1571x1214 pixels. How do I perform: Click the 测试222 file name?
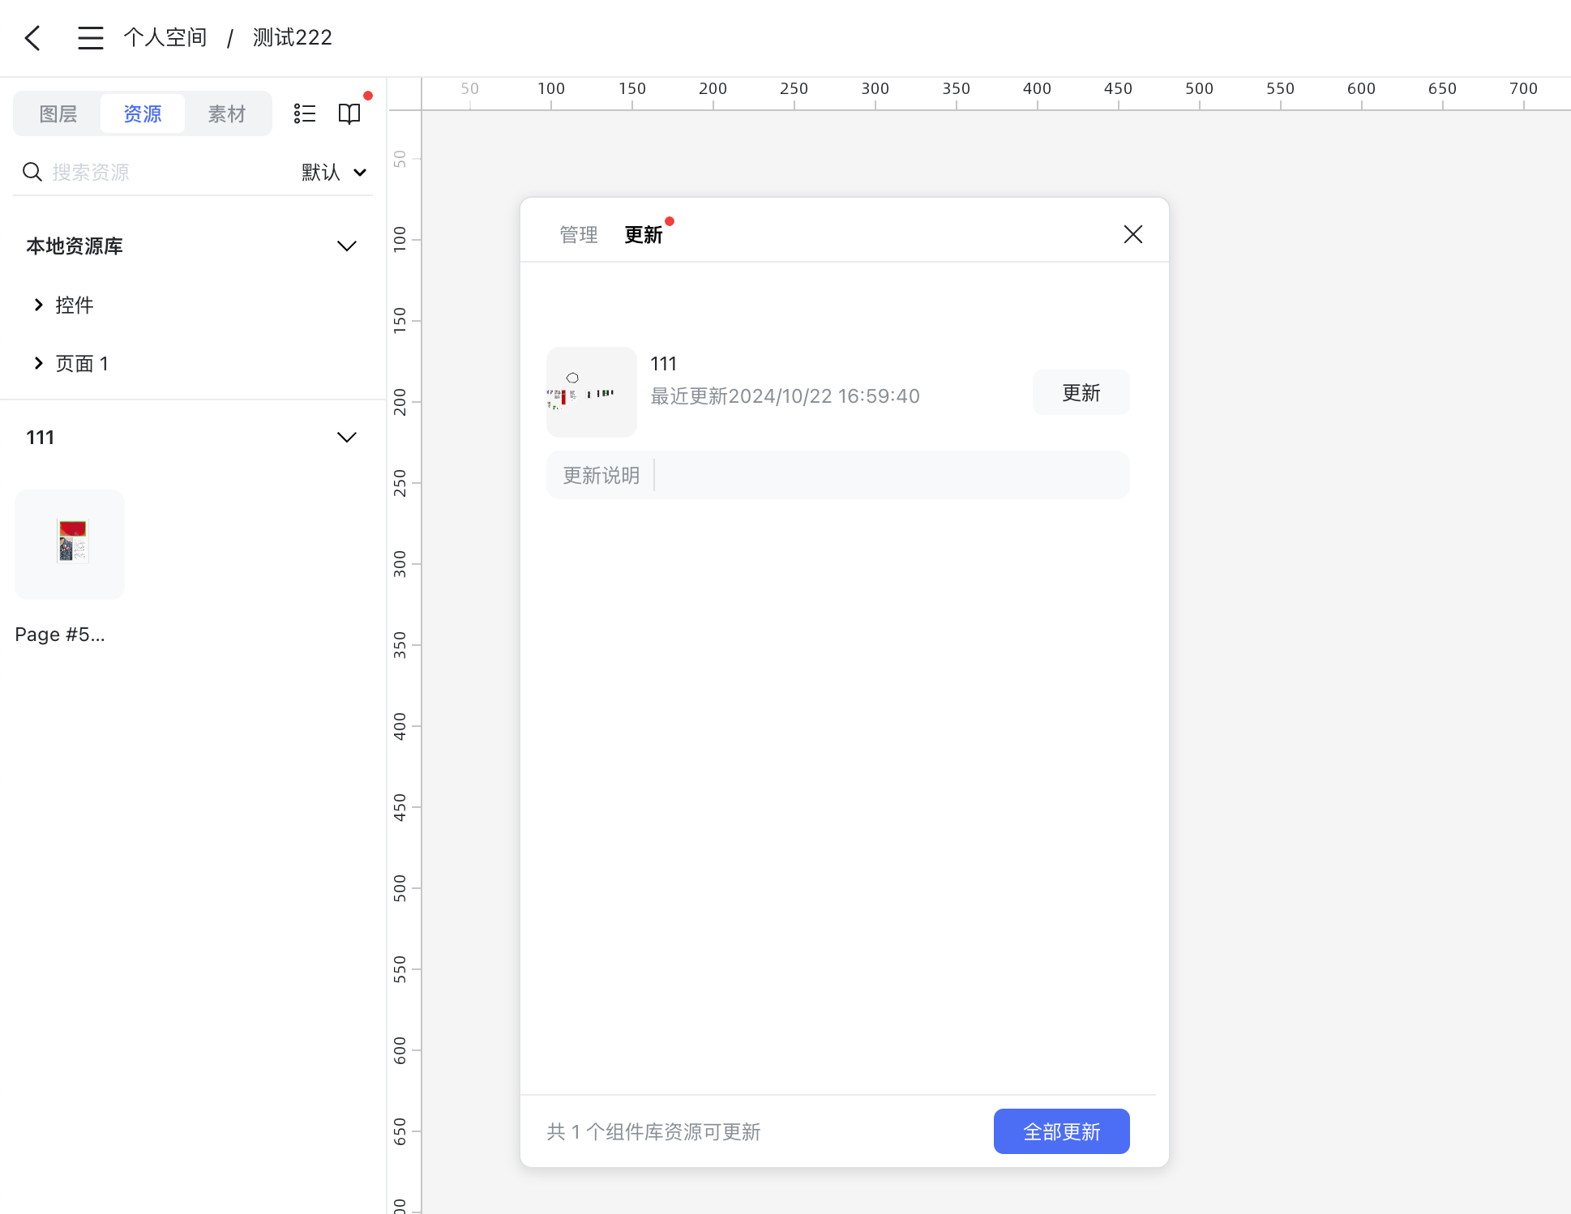[x=293, y=38]
